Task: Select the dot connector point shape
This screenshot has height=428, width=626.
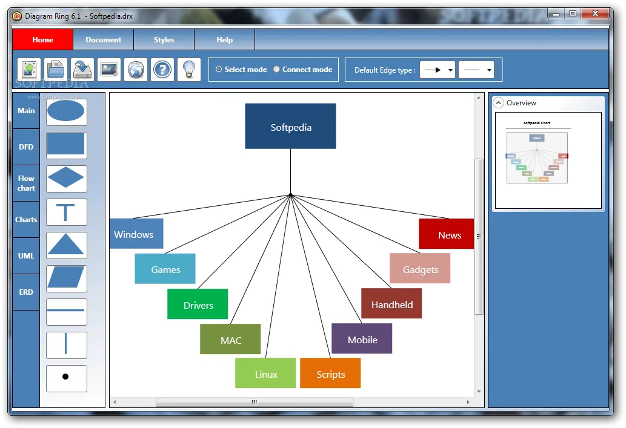Action: pyautogui.click(x=66, y=378)
